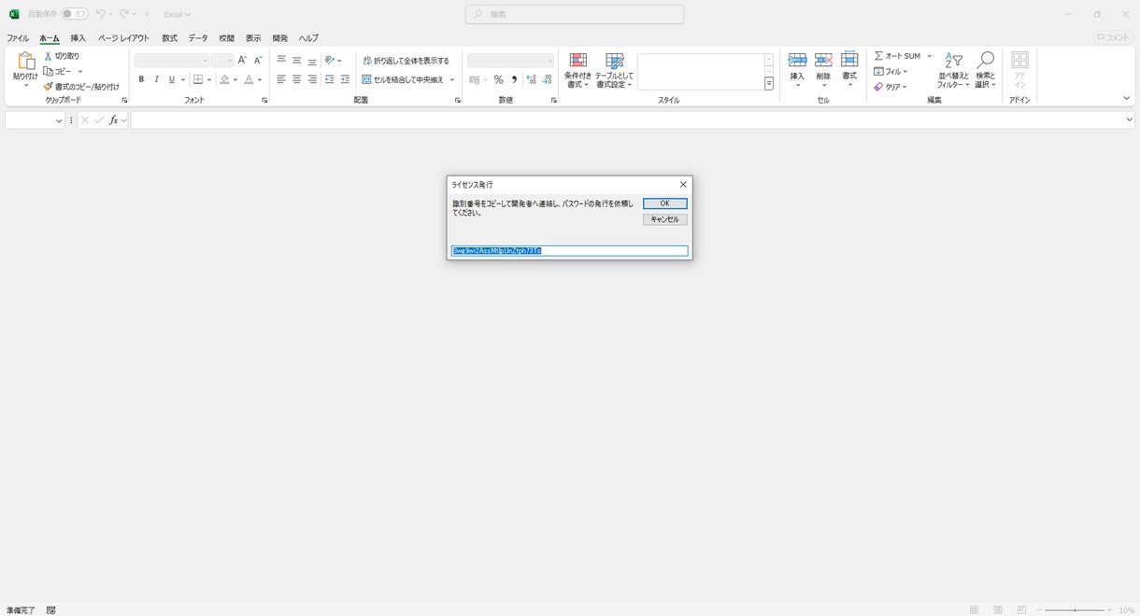Screen dimensions: 1140x616
Task: Open Find and Select (検索と選択)
Action: pos(985,71)
